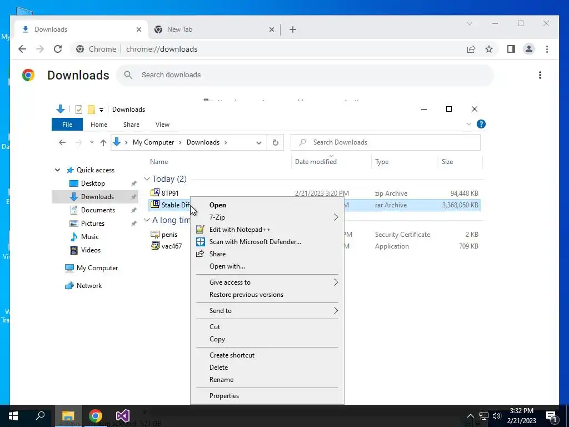The height and width of the screenshot is (427, 569).
Task: Toggle Chrome side panel icon
Action: coord(511,49)
